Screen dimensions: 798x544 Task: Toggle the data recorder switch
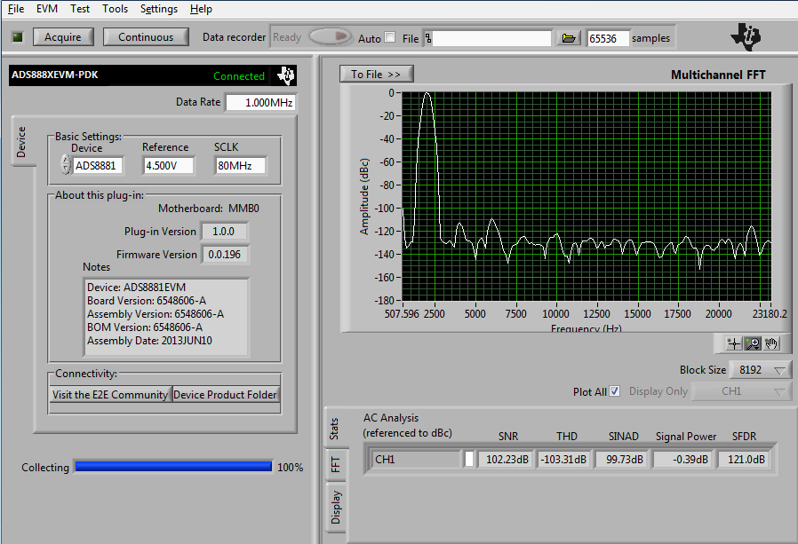[330, 37]
